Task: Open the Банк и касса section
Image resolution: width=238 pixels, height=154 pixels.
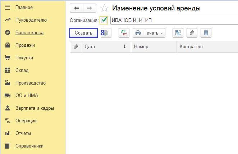Action: pyautogui.click(x=29, y=33)
